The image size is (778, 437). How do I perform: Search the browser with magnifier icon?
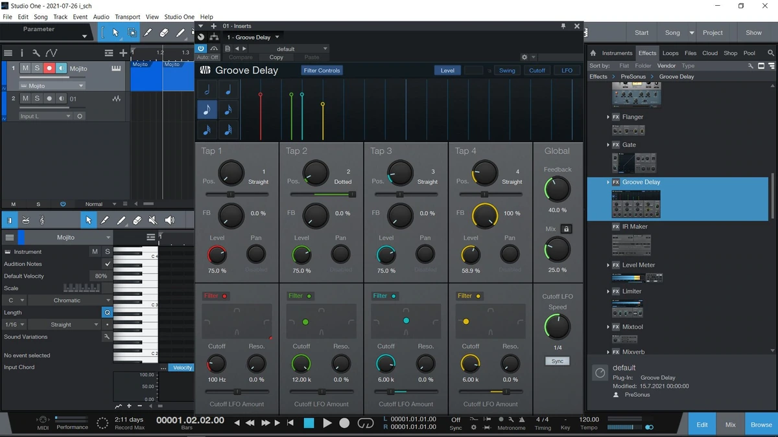770,53
